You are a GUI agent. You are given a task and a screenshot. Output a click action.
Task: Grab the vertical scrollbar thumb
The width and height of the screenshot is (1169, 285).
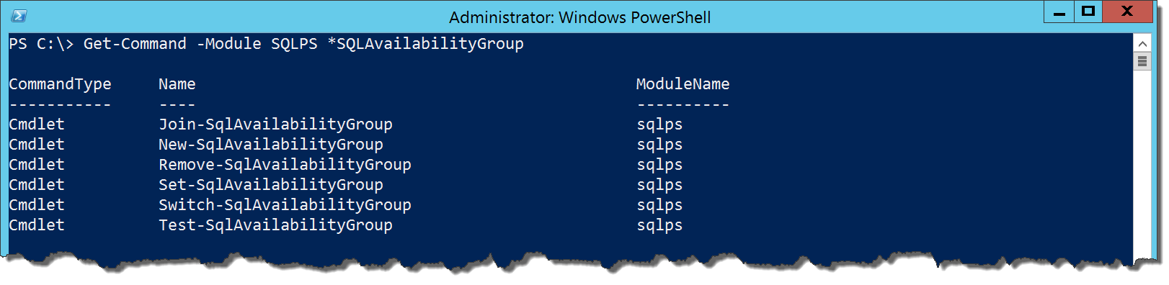click(x=1142, y=61)
